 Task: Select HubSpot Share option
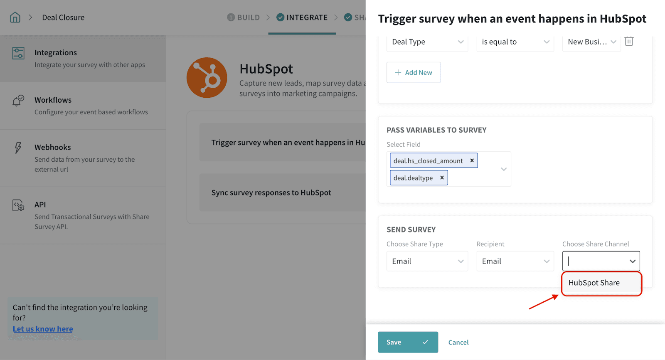click(594, 283)
